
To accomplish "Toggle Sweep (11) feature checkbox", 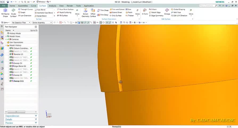I will pos(11,81).
